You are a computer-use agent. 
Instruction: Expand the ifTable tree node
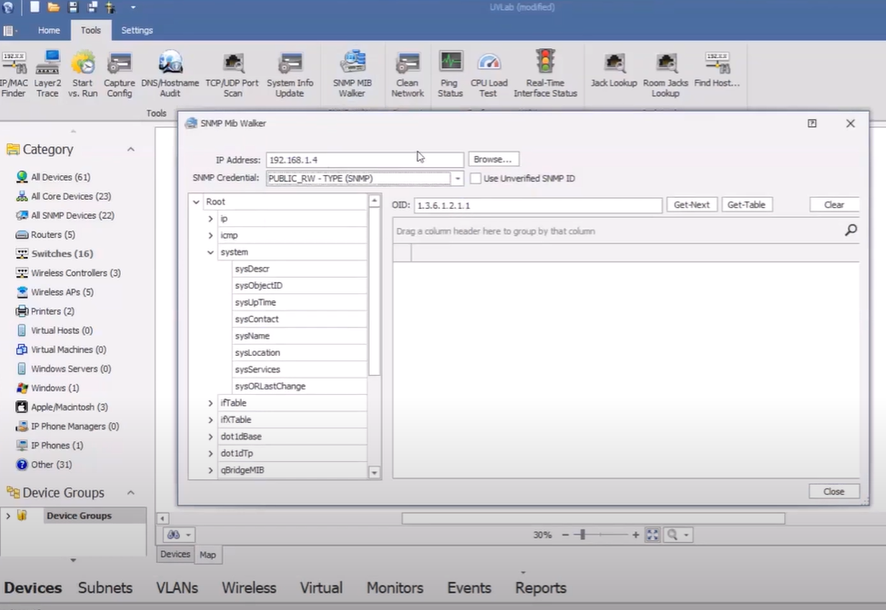click(210, 403)
